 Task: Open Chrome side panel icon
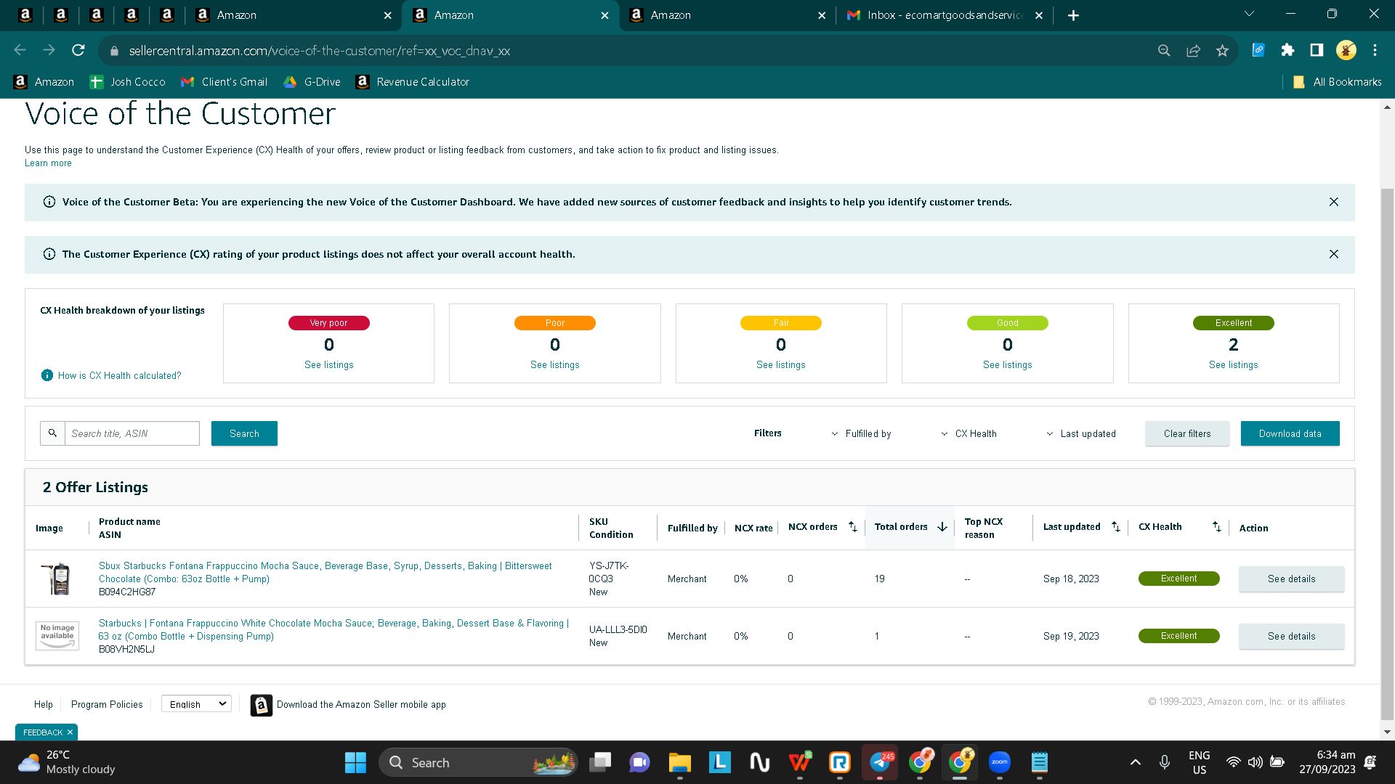[x=1317, y=50]
